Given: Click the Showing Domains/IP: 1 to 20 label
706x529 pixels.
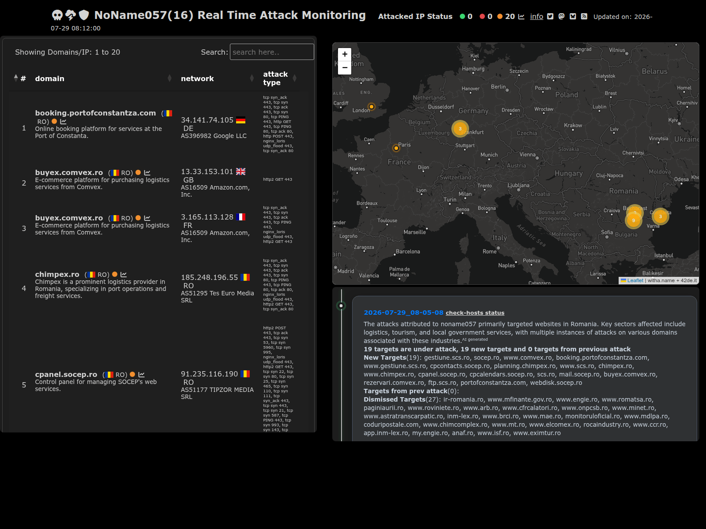Looking at the screenshot, I should [68, 52].
